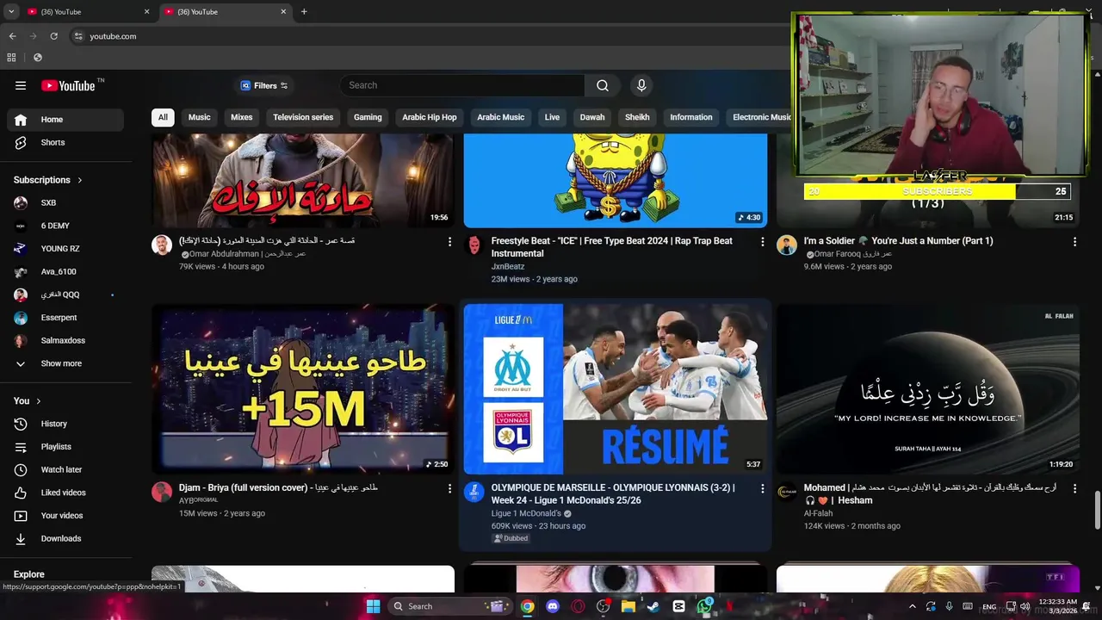Open the Windows Start menu
This screenshot has height=620, width=1102.
(x=373, y=606)
